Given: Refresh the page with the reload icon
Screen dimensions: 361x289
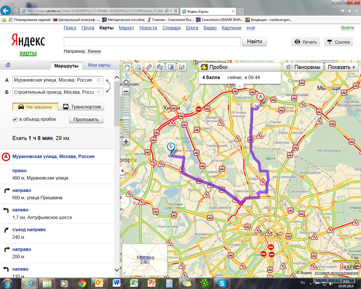Looking at the screenshot, I should [176, 11].
